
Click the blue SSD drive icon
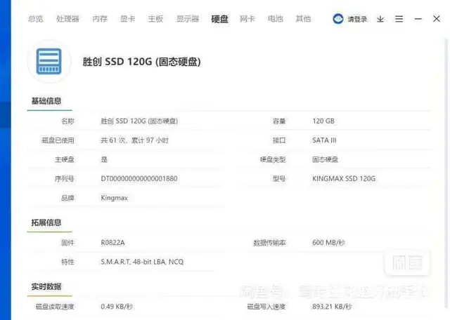pyautogui.click(x=49, y=61)
